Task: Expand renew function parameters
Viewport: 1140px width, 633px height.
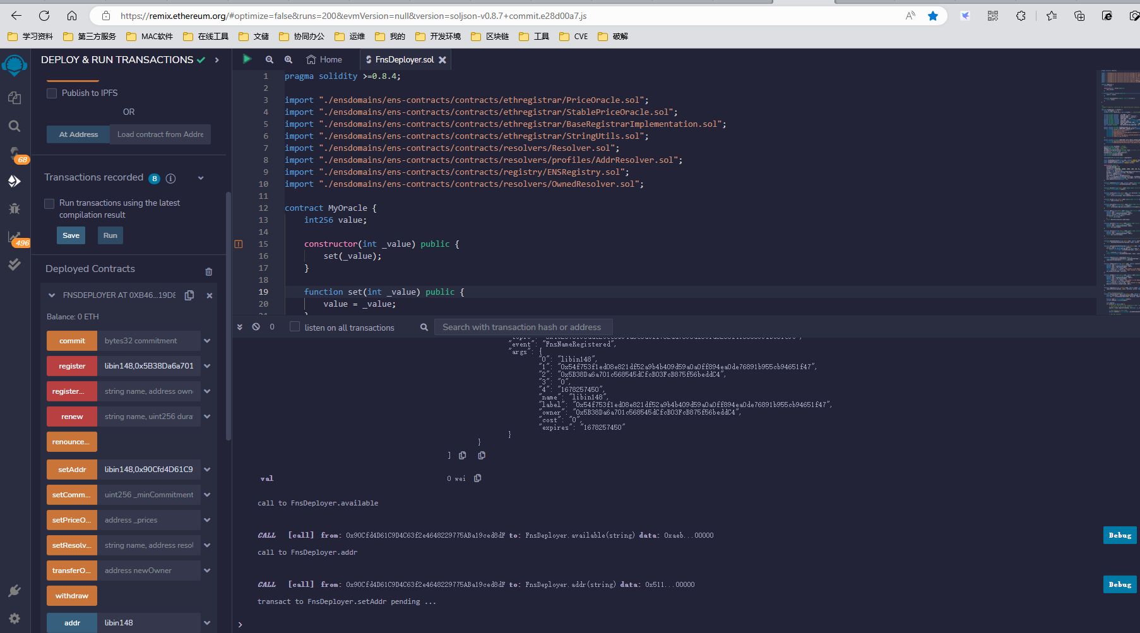Action: pos(207,417)
